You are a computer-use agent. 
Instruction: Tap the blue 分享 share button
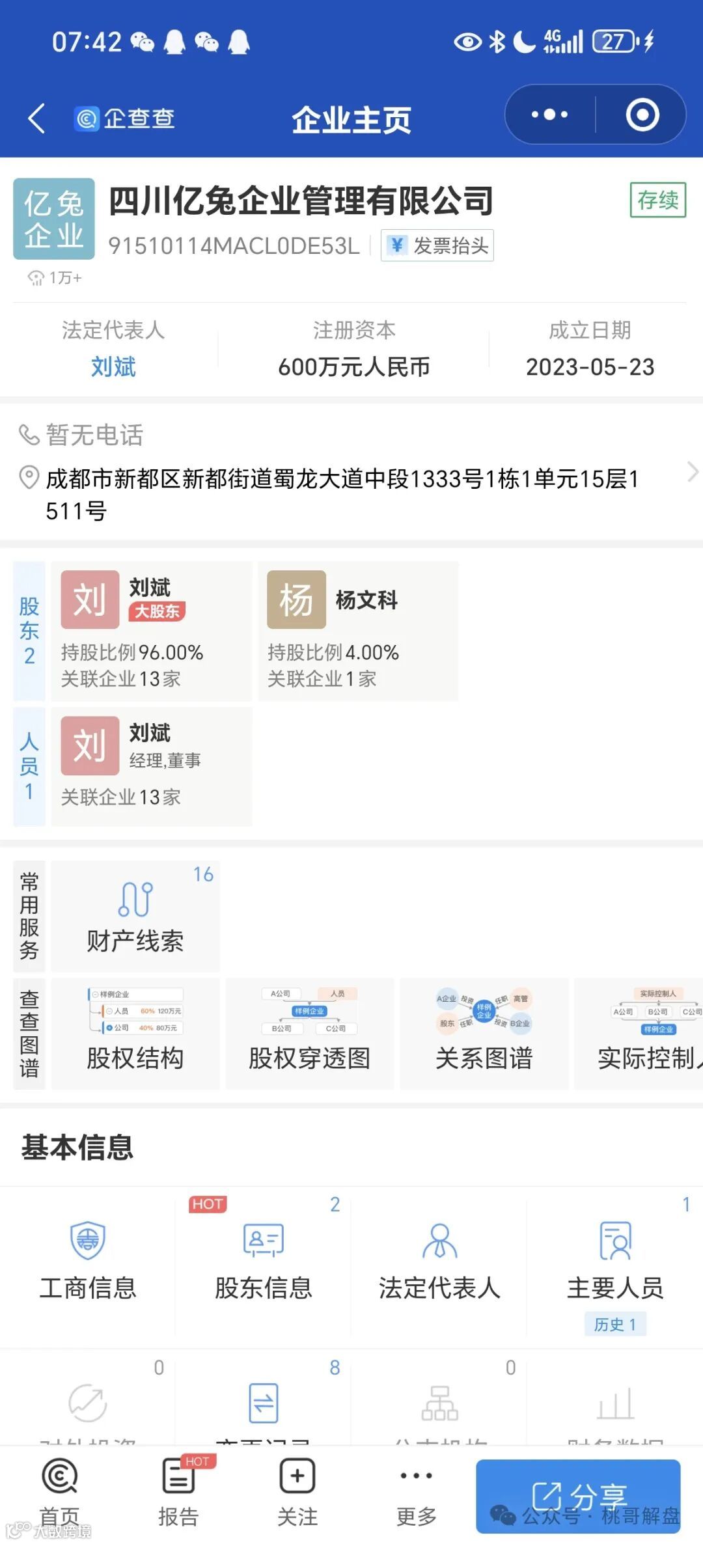(x=578, y=1496)
